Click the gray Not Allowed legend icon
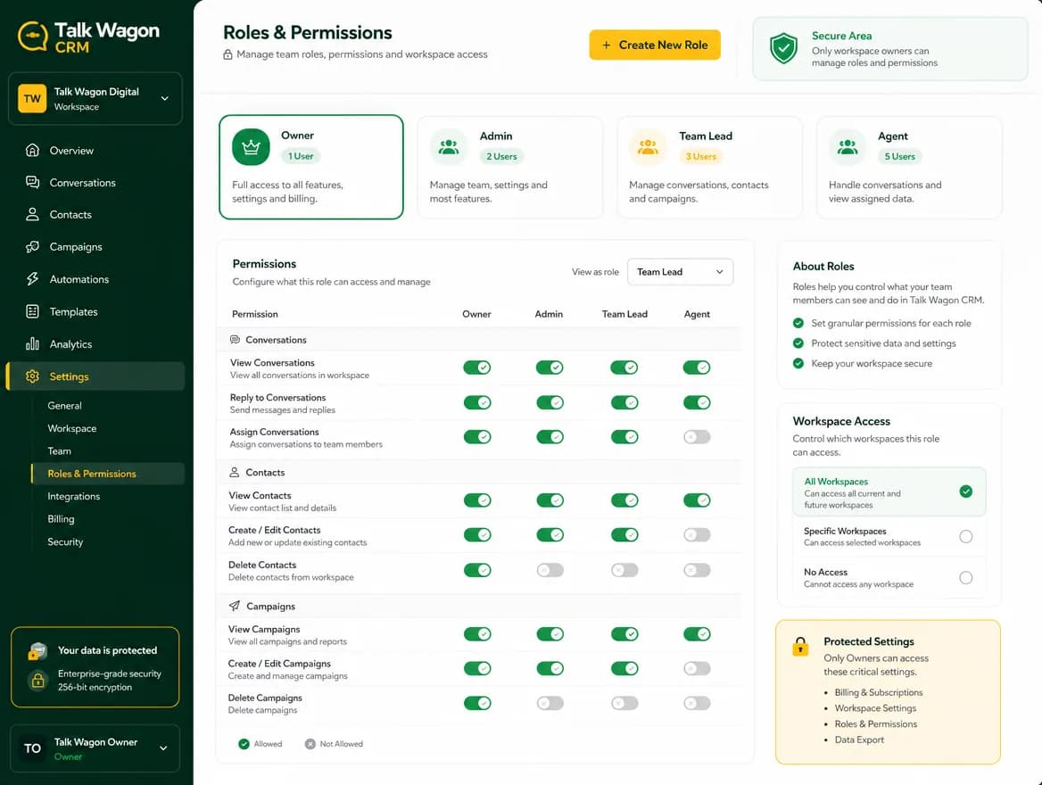 coord(310,744)
